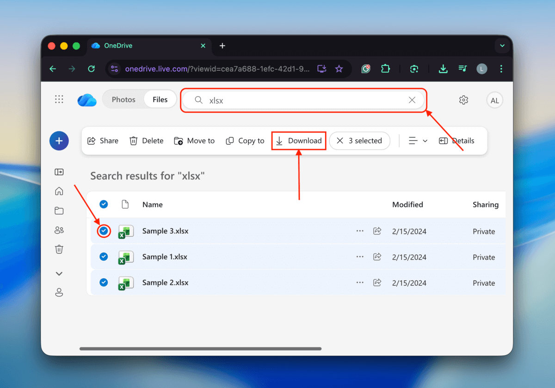Open the Details pane
The image size is (555, 388).
456,141
